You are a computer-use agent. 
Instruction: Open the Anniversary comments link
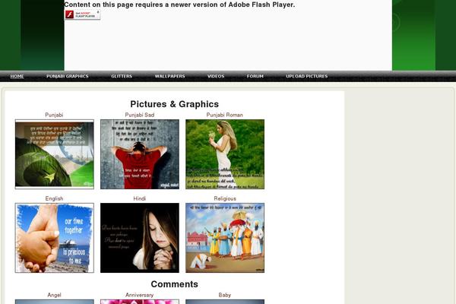[140, 295]
